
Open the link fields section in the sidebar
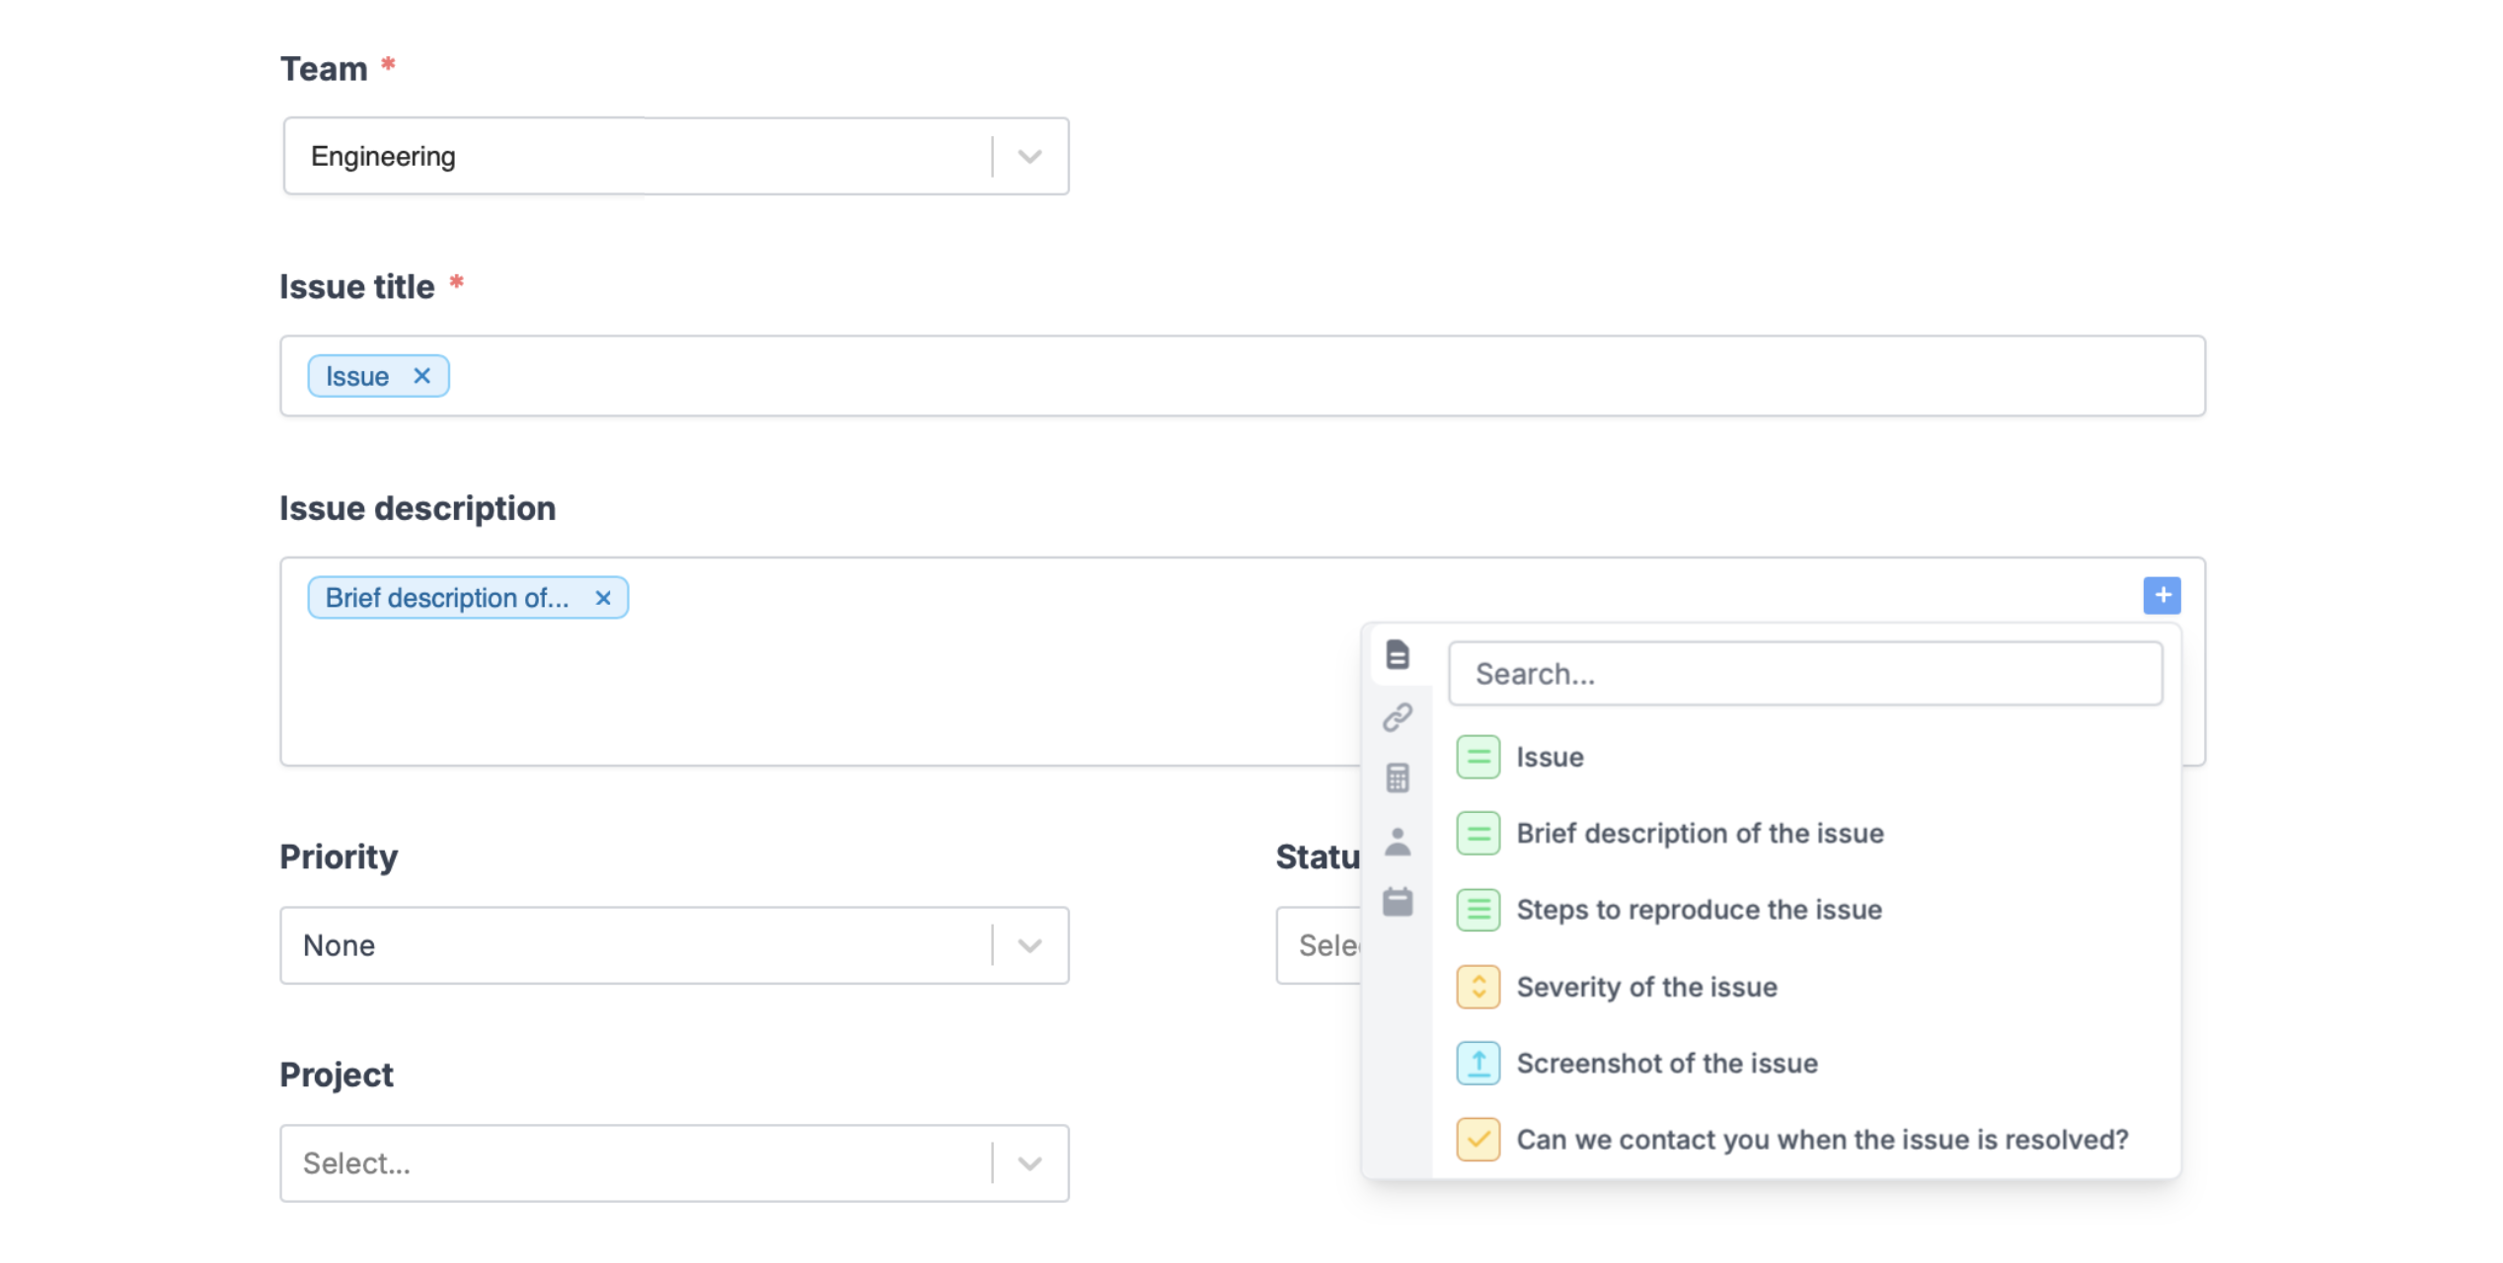click(1398, 716)
